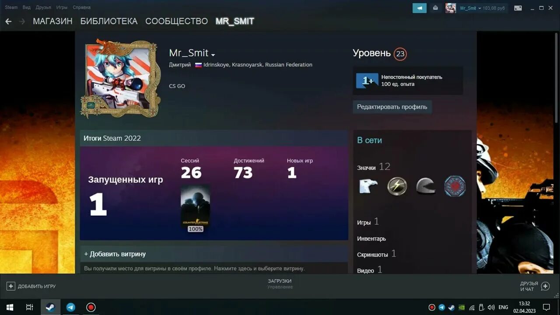
Task: Open Task View on the taskbar
Action: pos(30,307)
